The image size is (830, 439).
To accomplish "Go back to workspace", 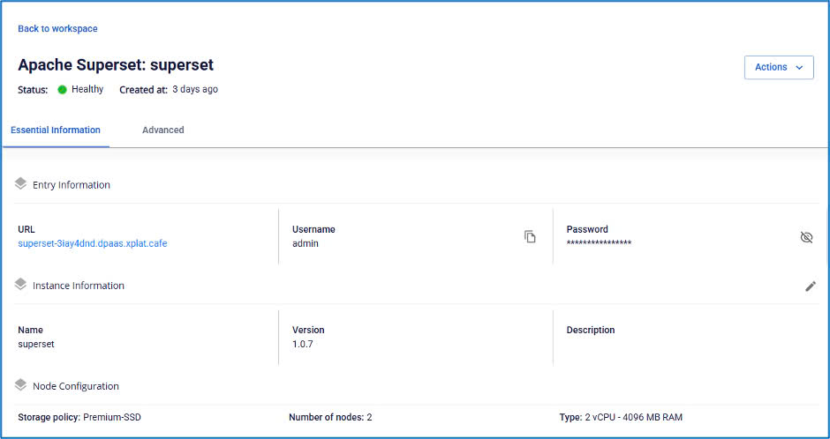I will point(57,28).
